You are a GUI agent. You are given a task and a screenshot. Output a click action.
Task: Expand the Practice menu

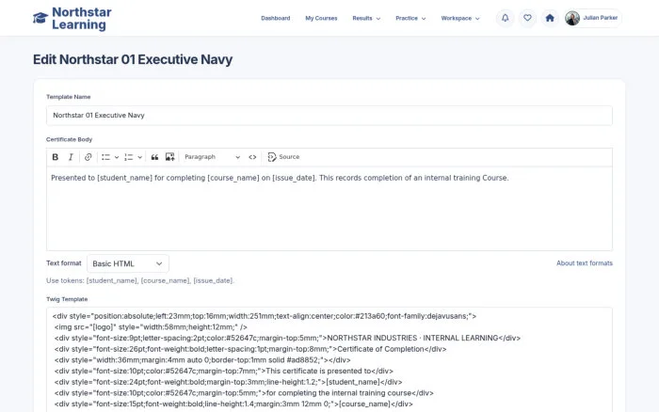[410, 18]
